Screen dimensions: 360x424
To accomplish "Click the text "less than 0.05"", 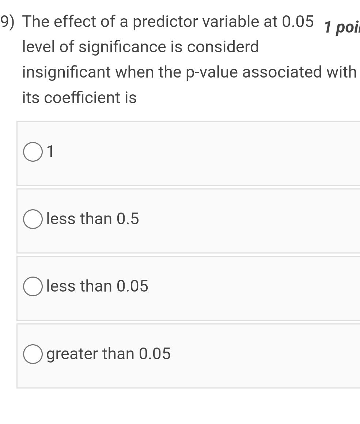I will click(96, 286).
